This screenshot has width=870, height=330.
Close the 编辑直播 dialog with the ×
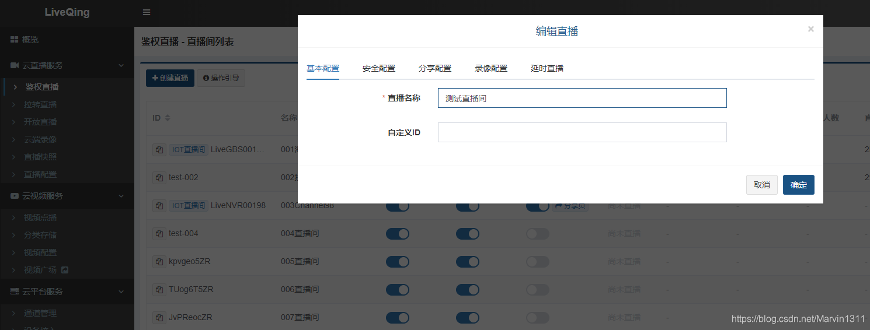point(810,29)
